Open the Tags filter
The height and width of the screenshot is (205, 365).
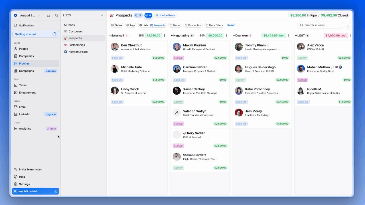[x=131, y=25]
